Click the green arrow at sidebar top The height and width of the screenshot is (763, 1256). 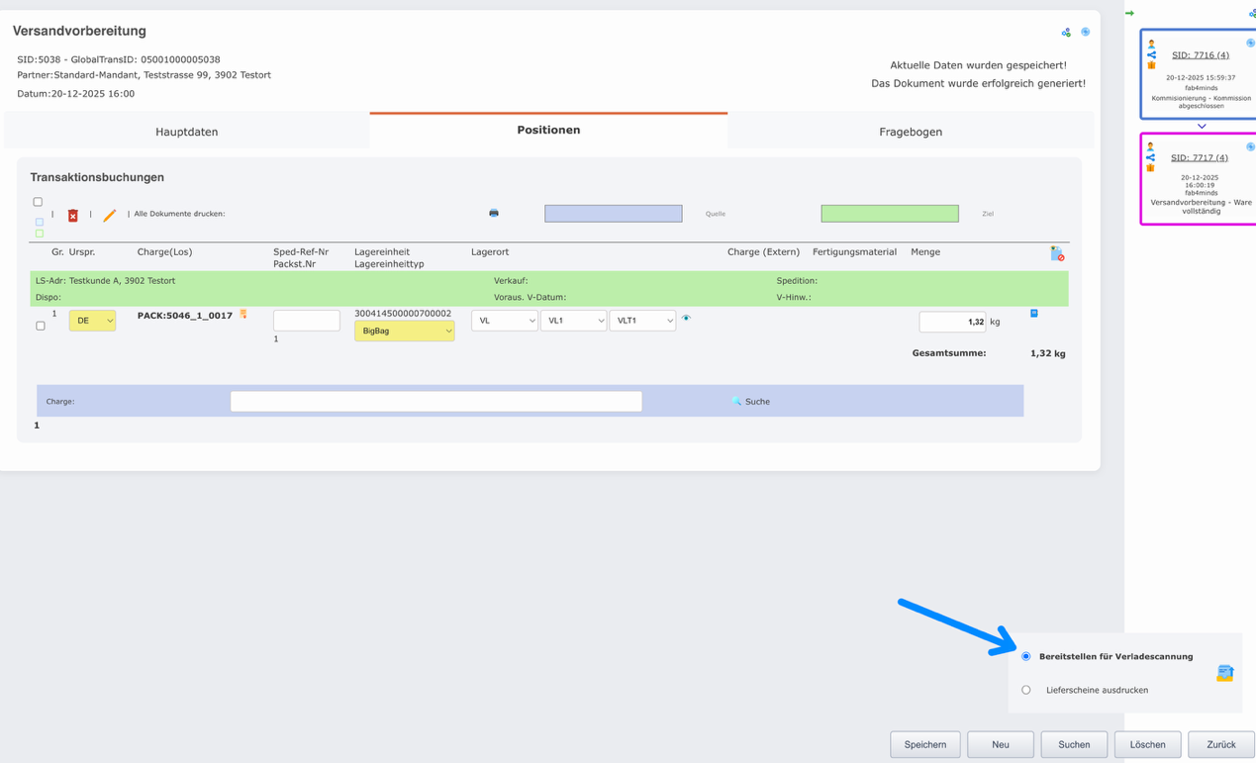pyautogui.click(x=1129, y=13)
